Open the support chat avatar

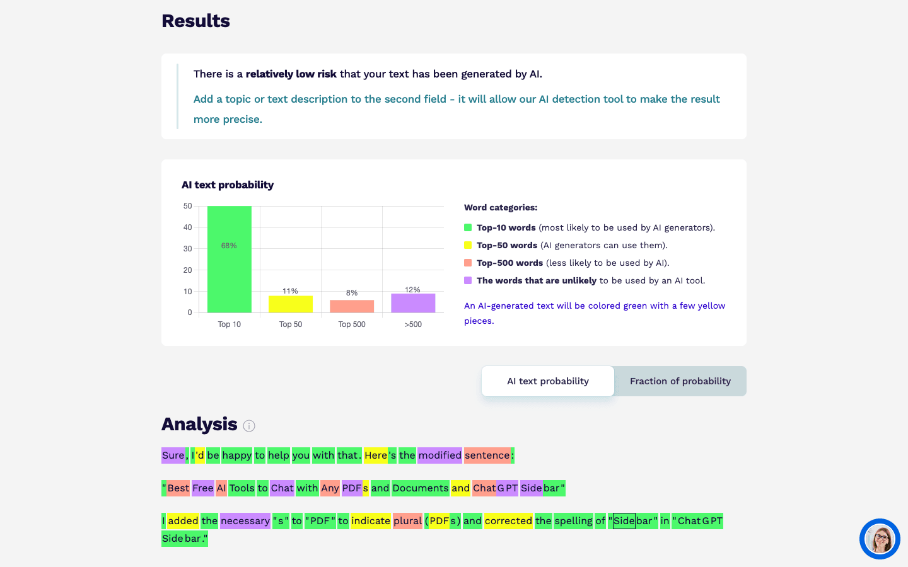click(x=880, y=539)
